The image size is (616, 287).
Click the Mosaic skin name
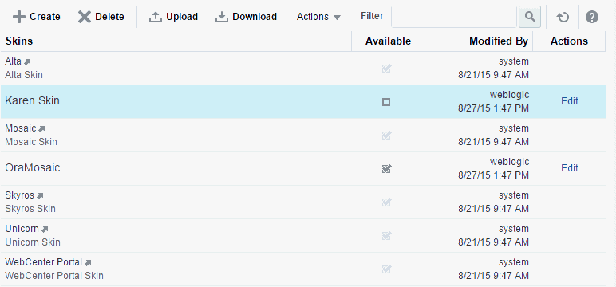tap(21, 128)
